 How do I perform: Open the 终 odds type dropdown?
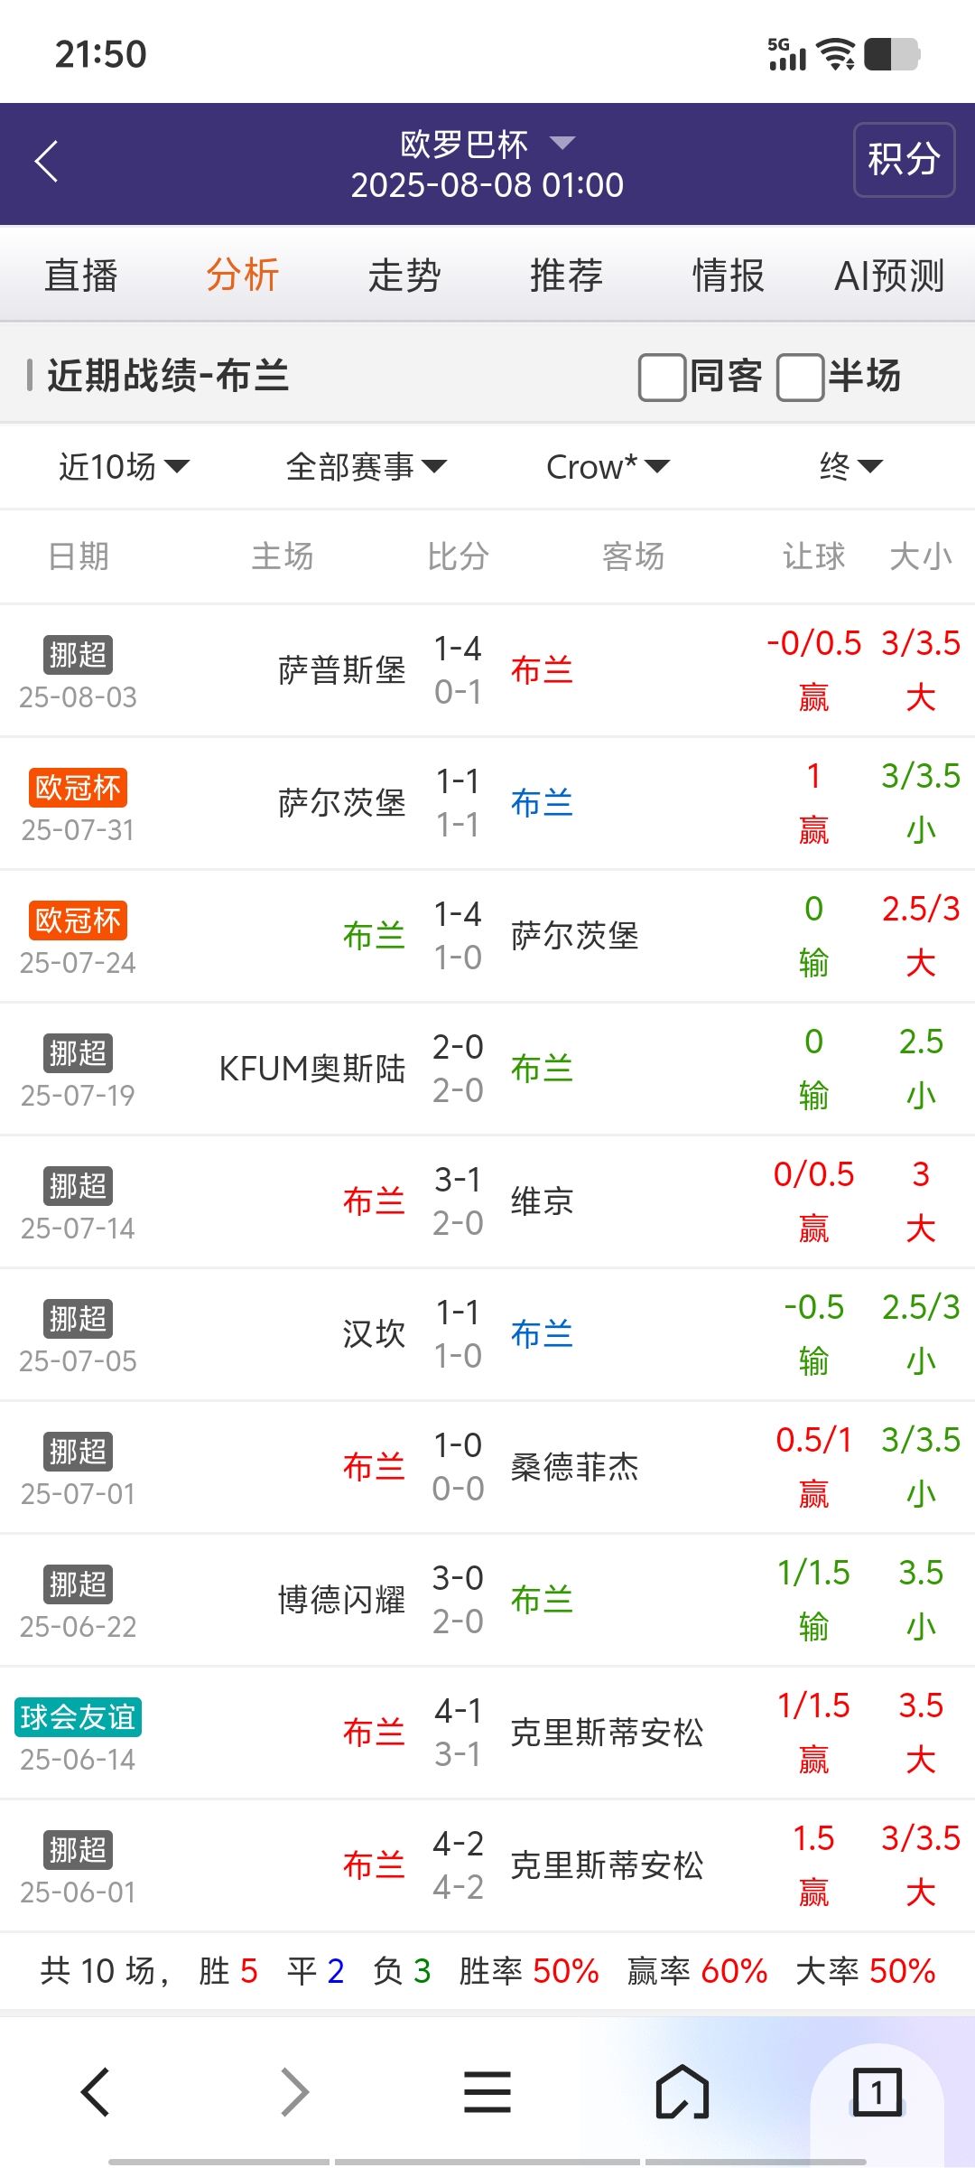coord(850,467)
